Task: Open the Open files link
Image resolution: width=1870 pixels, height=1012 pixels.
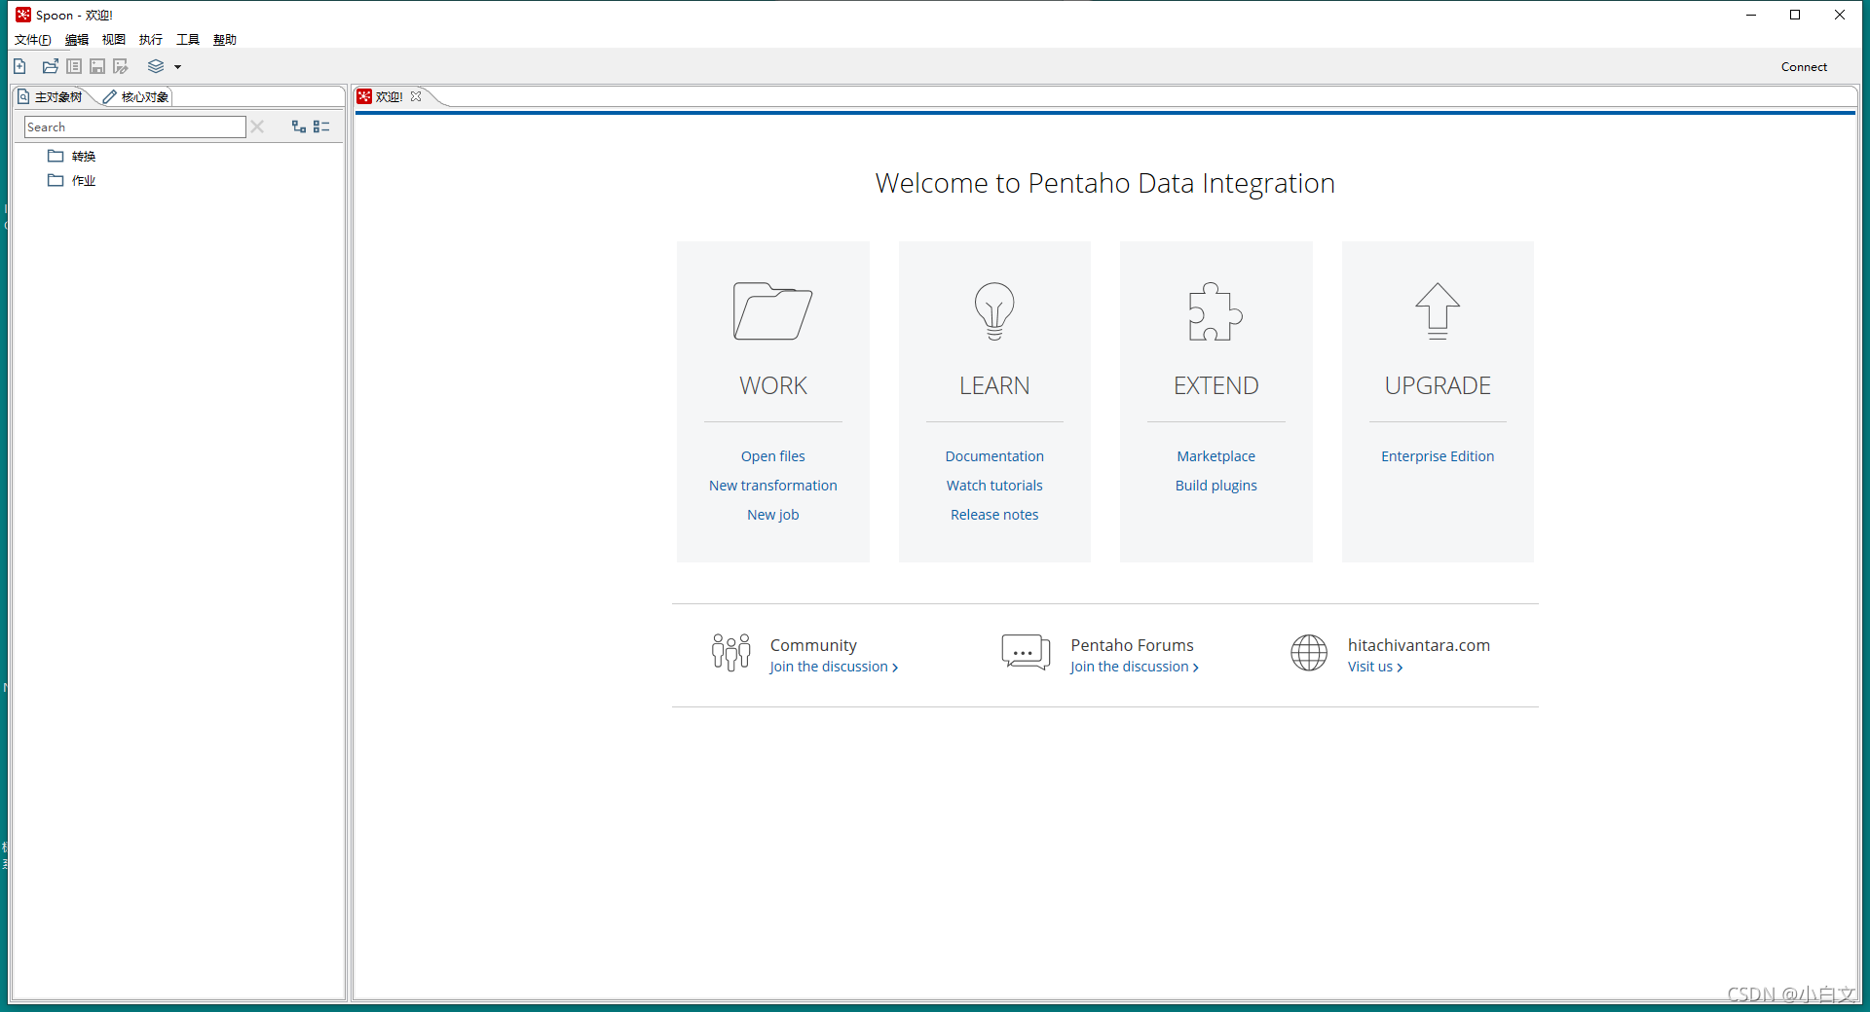Action: tap(772, 456)
